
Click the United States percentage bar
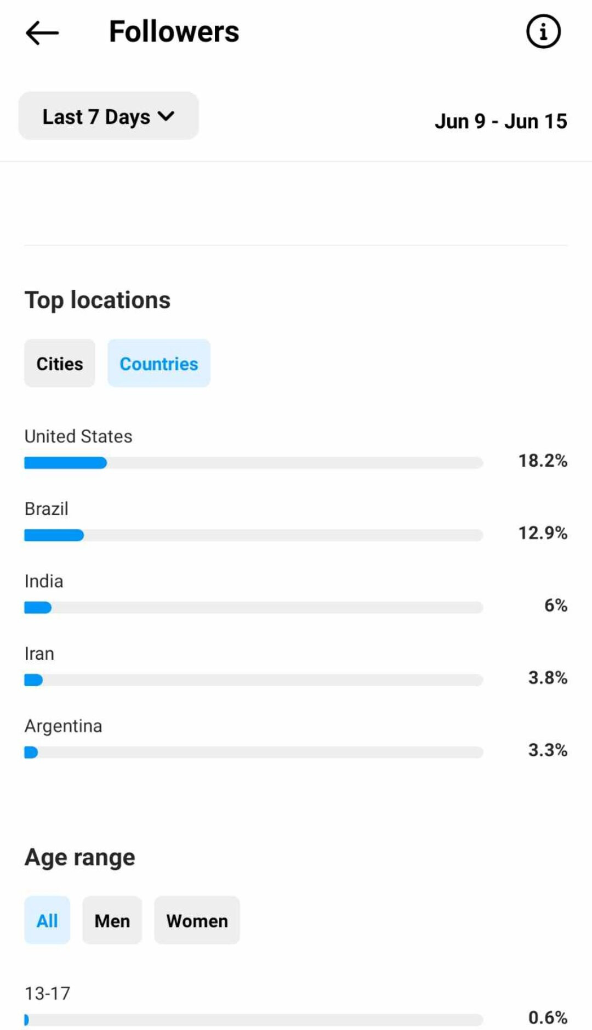(x=253, y=463)
